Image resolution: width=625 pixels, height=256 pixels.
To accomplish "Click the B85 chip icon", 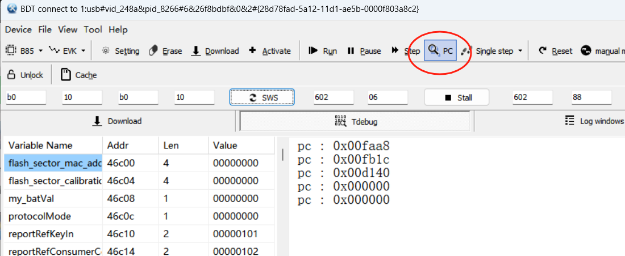I will point(10,50).
